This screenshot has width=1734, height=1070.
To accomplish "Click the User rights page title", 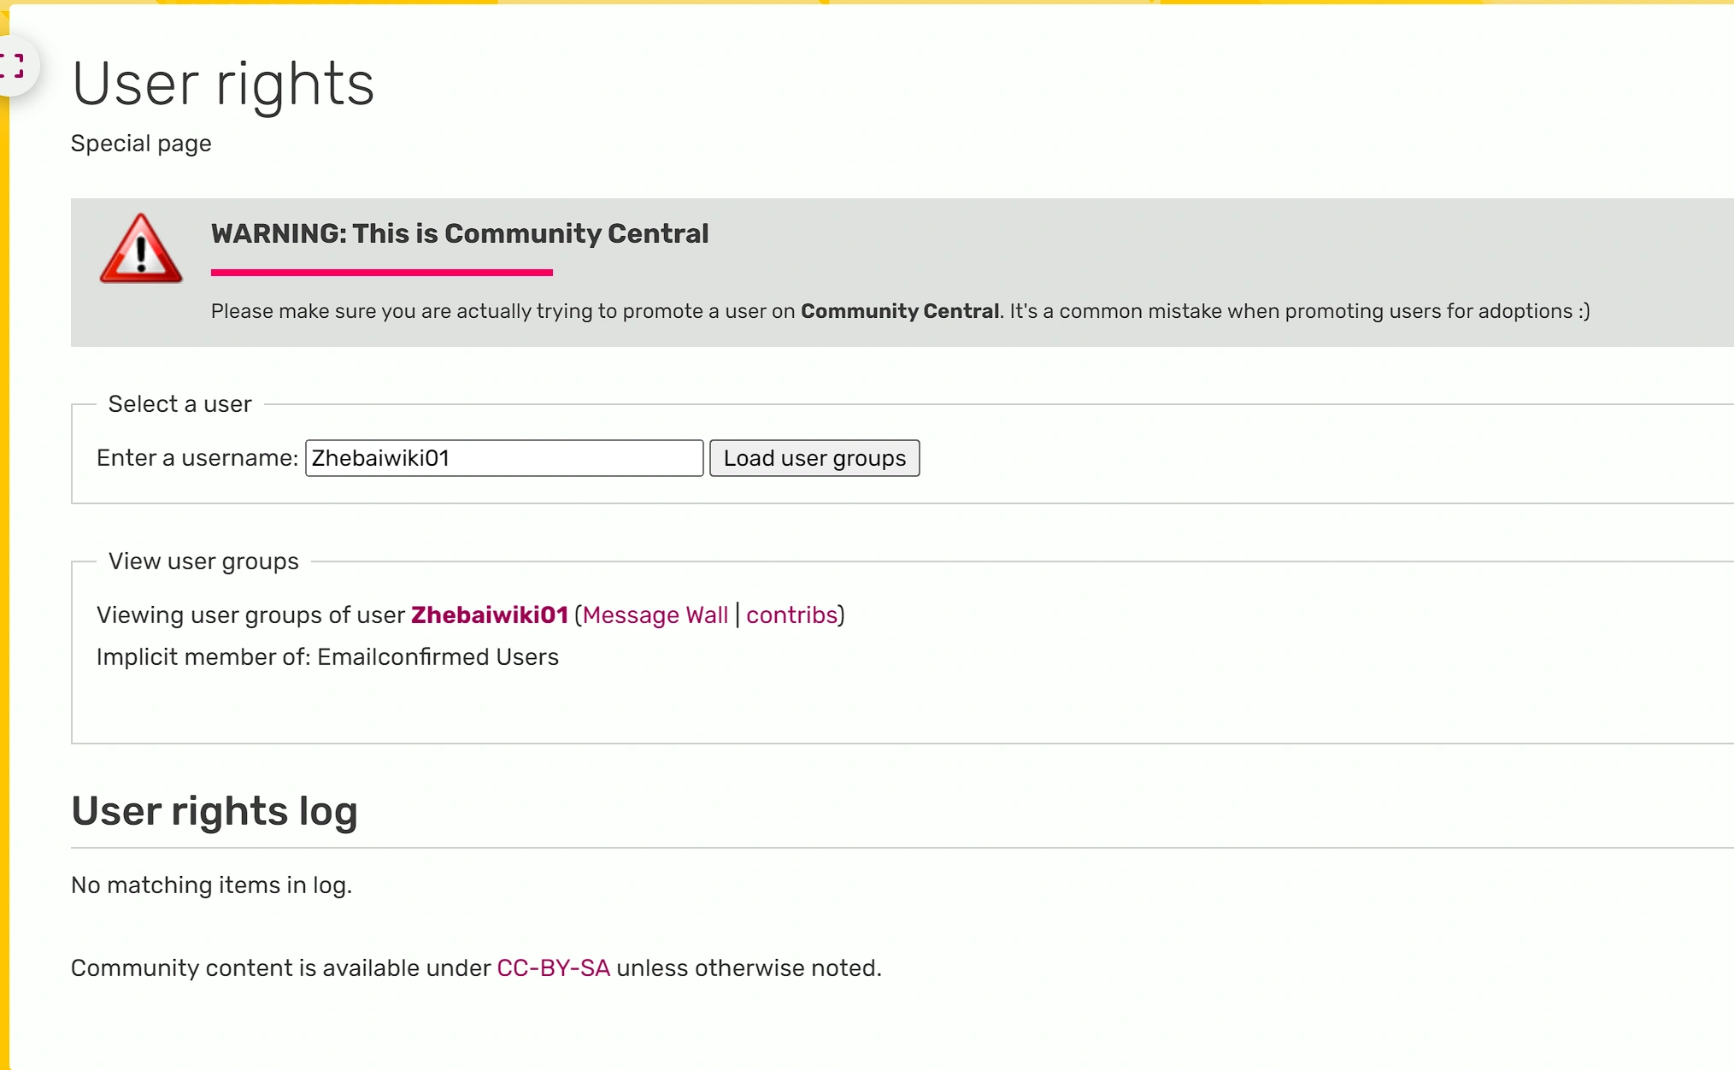I will coord(223,84).
